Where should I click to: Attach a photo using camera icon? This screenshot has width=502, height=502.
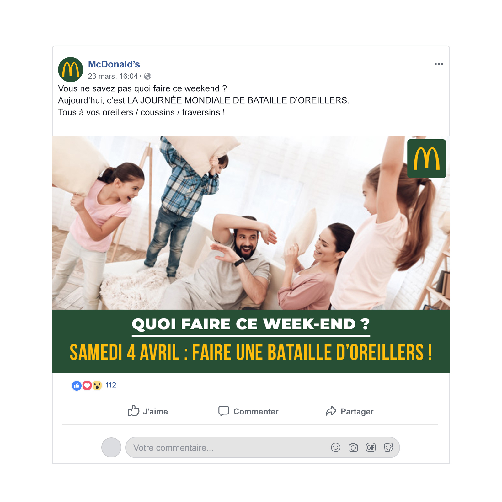[x=353, y=447]
